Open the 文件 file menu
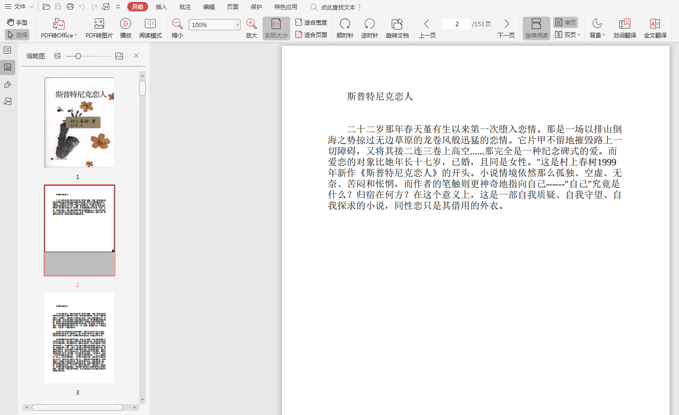 [19, 7]
